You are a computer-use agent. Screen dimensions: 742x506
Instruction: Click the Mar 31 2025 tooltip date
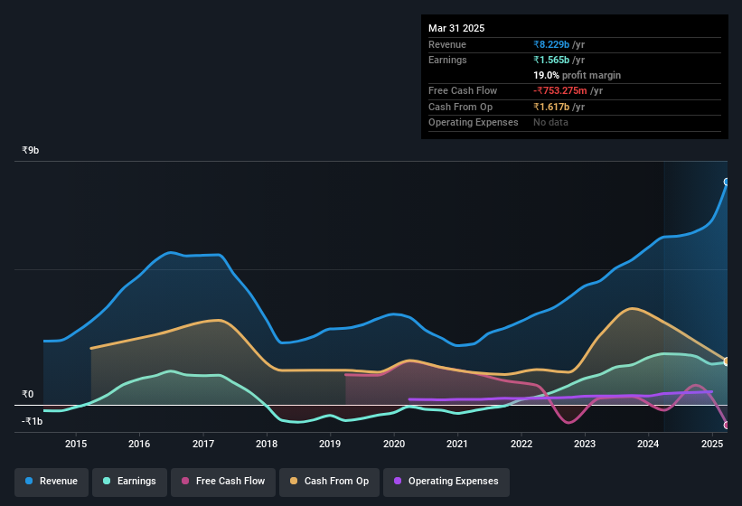(456, 28)
